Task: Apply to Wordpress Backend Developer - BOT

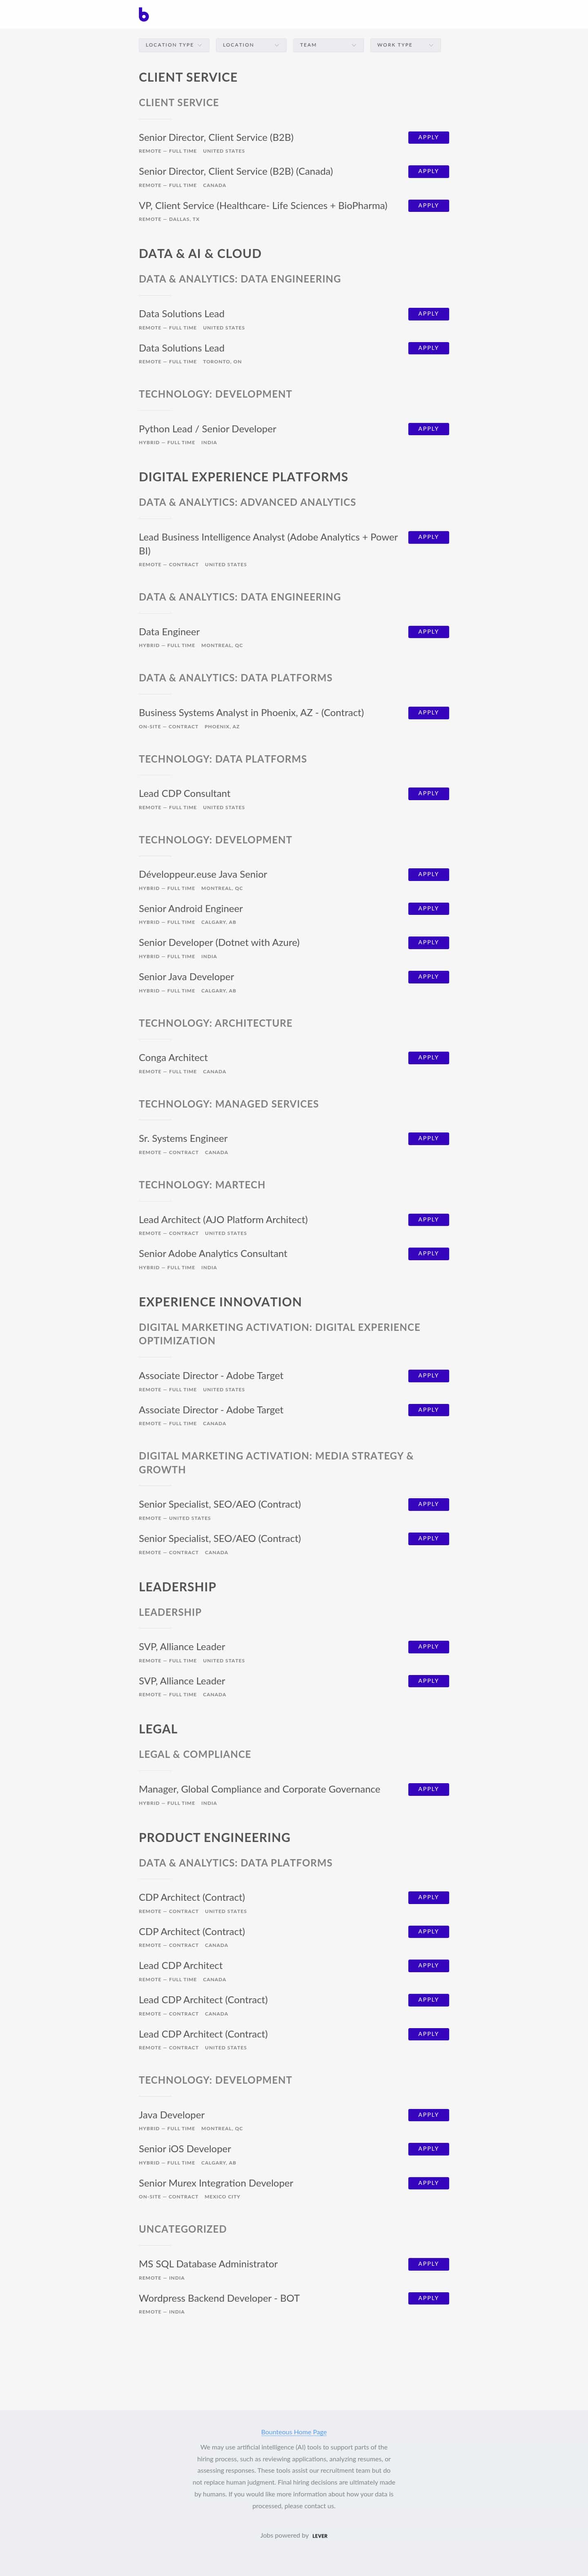Action: [x=428, y=2298]
